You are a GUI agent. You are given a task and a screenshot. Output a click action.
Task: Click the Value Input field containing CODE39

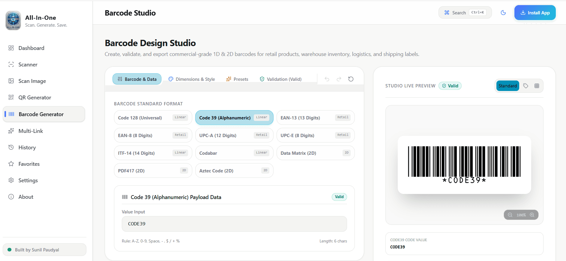234,224
